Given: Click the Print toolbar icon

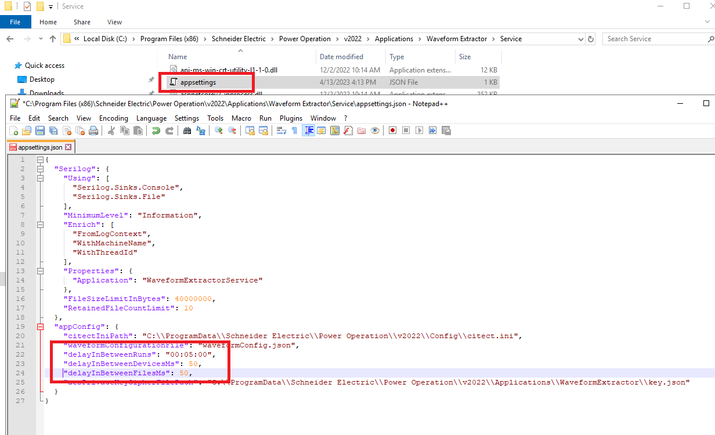Looking at the screenshot, I should [93, 130].
